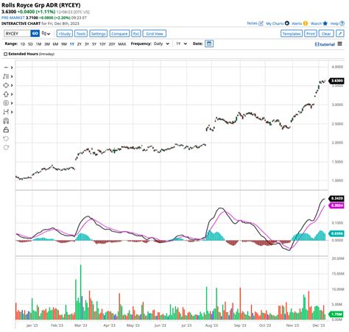
Task: Open the 1Y period dropdown
Action: coord(181,43)
